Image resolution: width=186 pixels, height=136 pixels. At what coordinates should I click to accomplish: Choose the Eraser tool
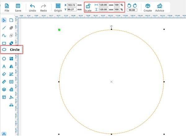[4, 74]
